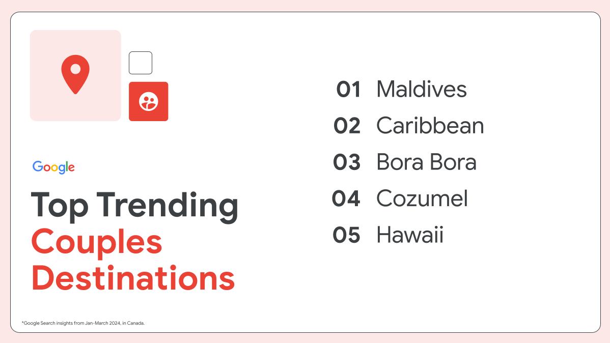The width and height of the screenshot is (610, 343).
Task: Click the Google logo
Action: (x=53, y=167)
